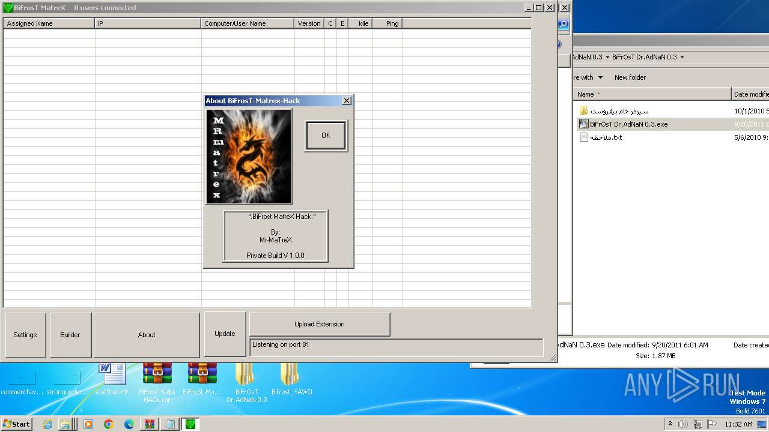This screenshot has height=432, width=769.
Task: Open the Start menu
Action: coord(17,424)
